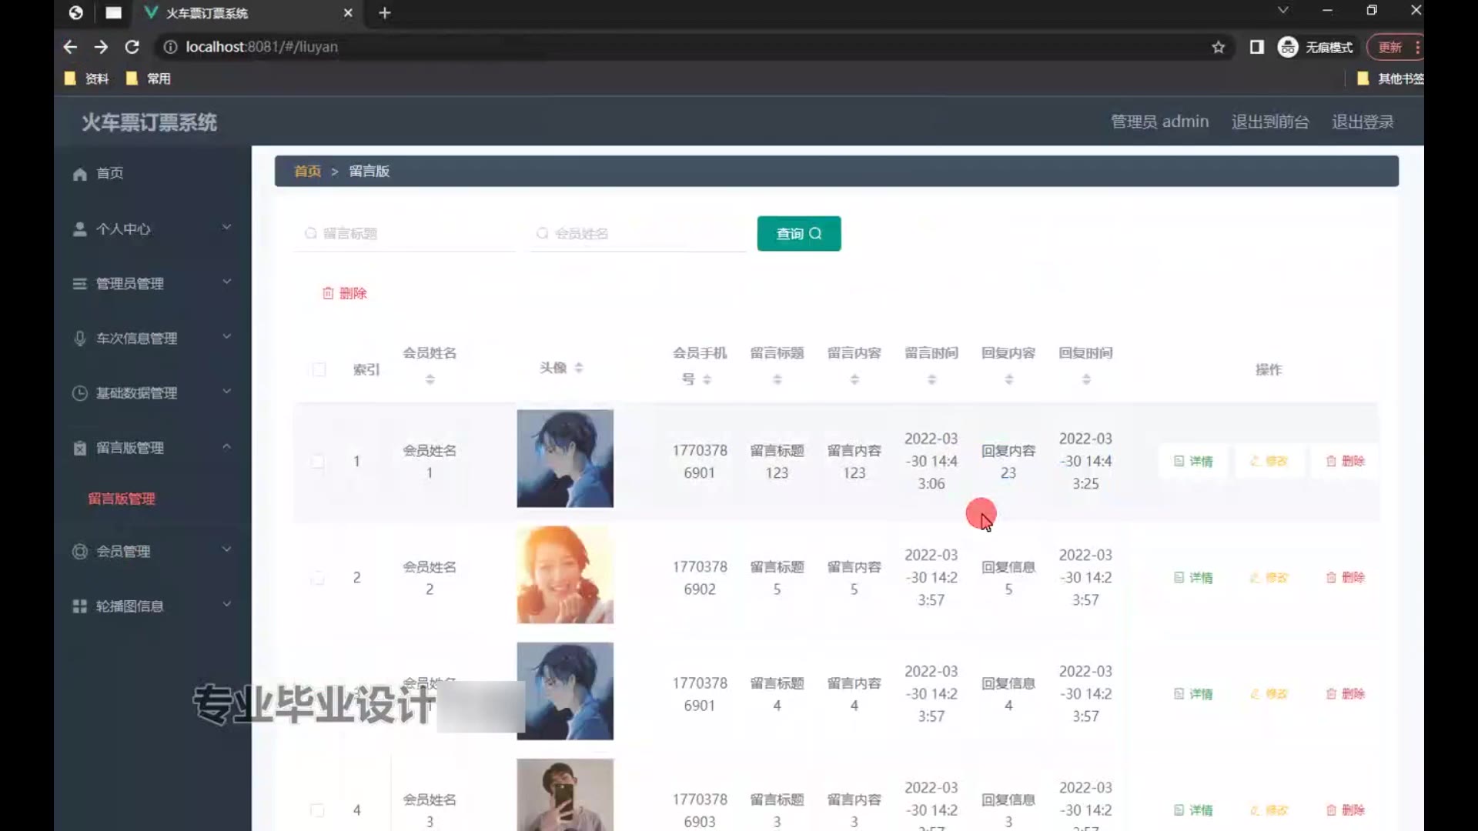The image size is (1478, 831).
Task: Expand the 基础数据管理 sidebar menu
Action: click(x=226, y=392)
